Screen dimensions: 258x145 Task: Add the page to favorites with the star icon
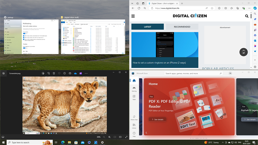point(212,8)
